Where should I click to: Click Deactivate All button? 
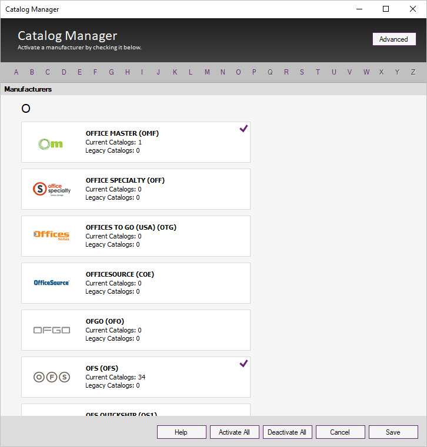287,432
